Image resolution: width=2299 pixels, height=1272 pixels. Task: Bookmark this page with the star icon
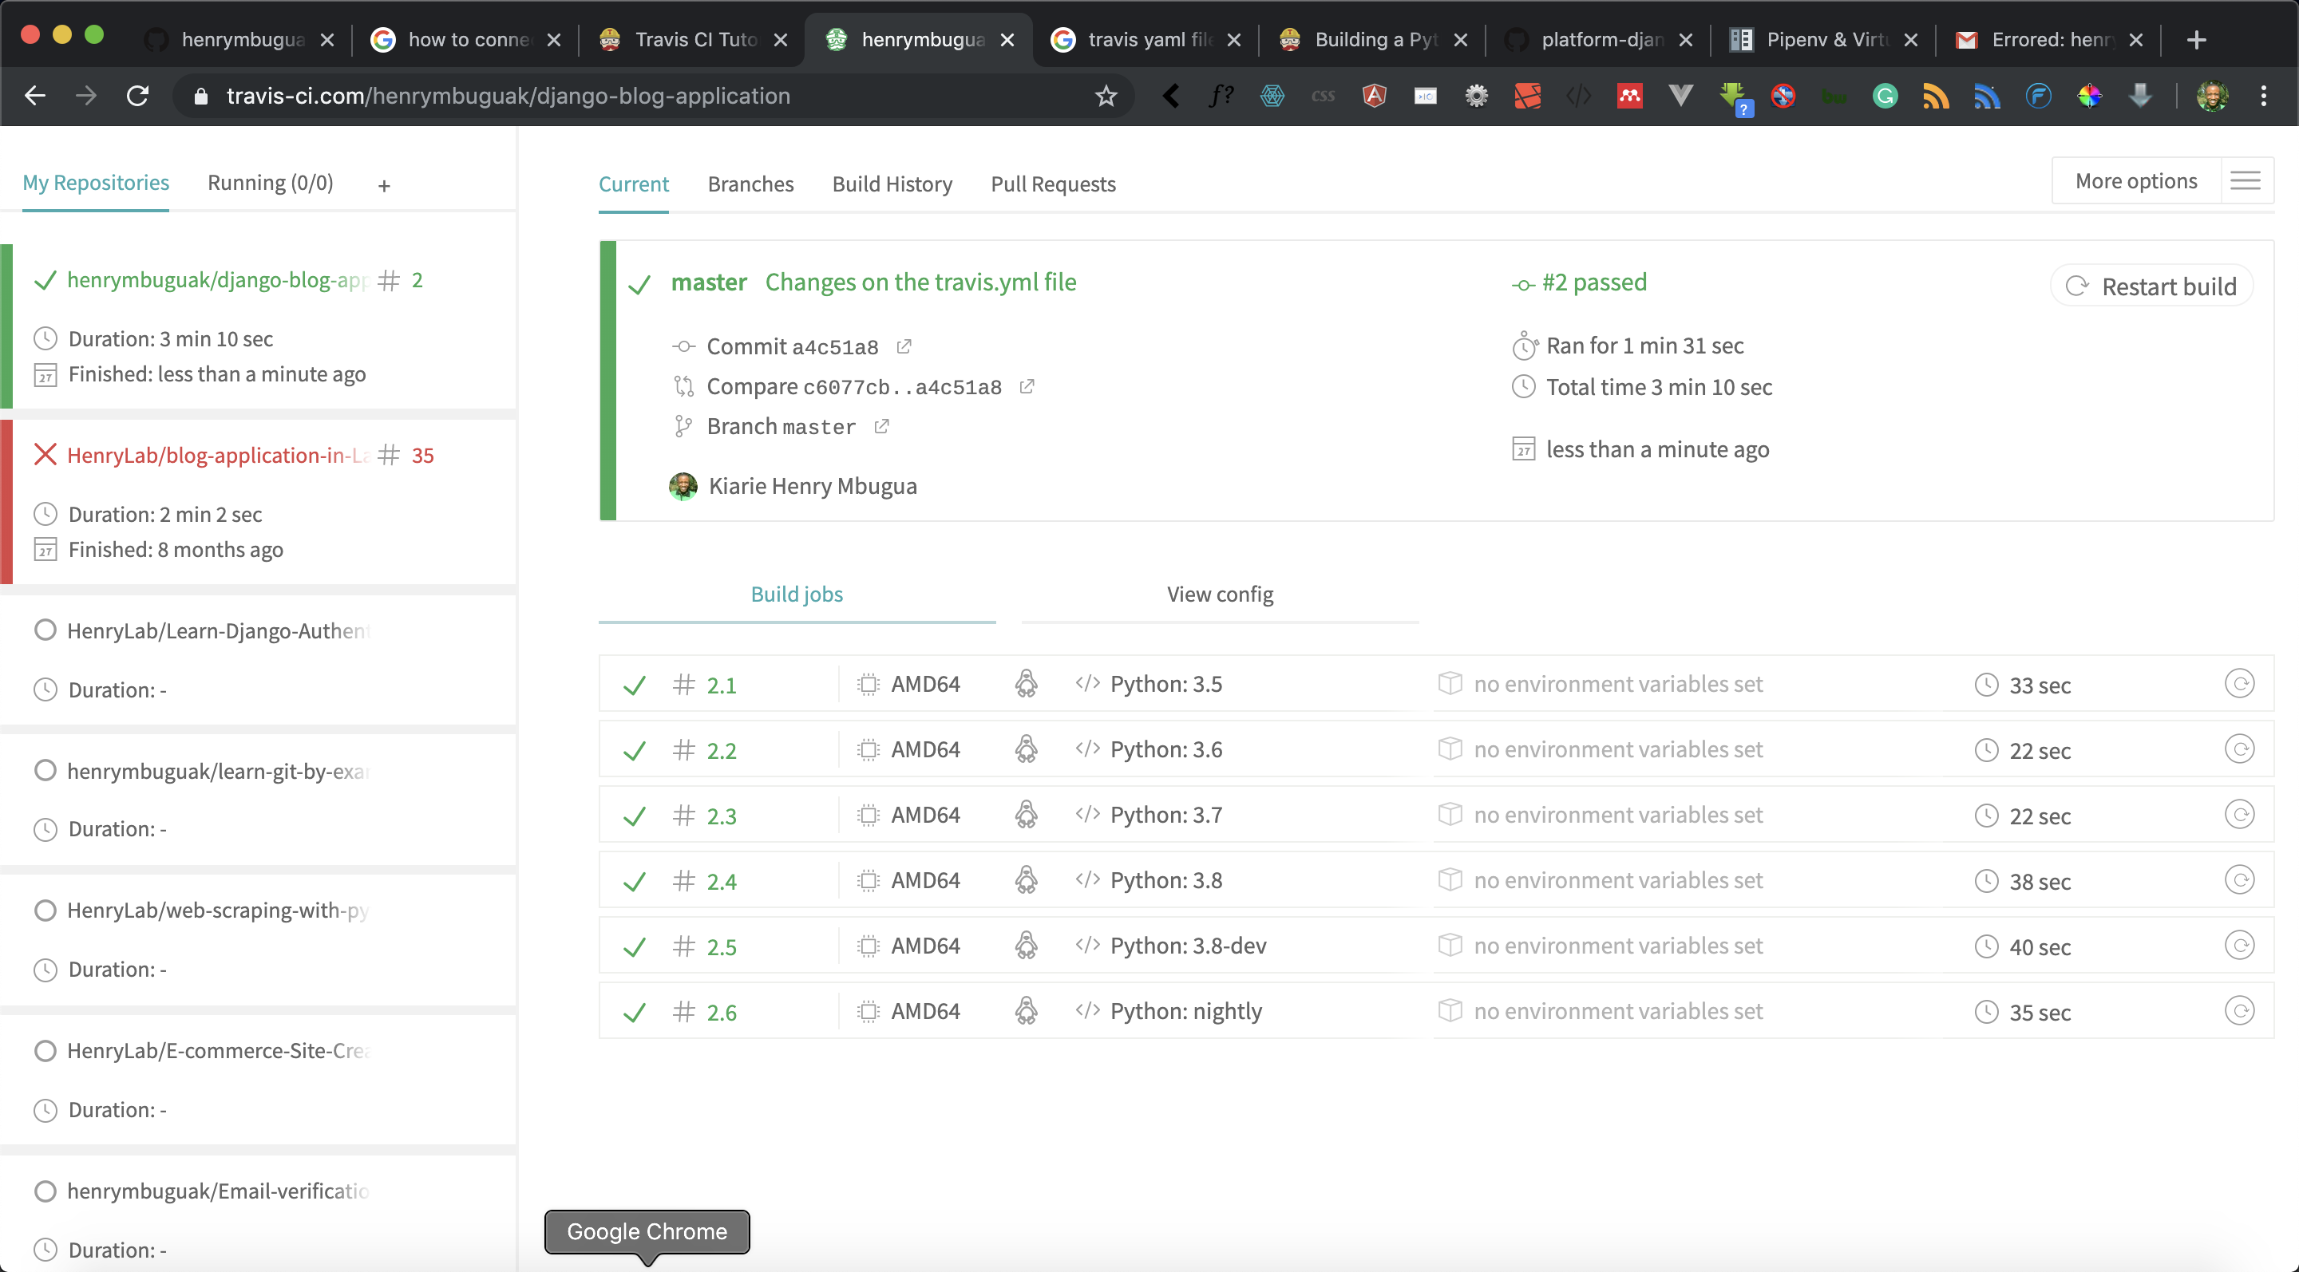(x=1106, y=96)
